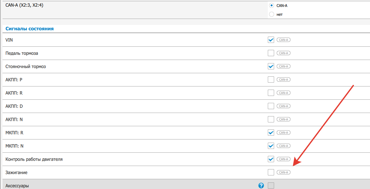
Task: Click CAN-A badge in Педаль тормоза row
Action: (x=283, y=53)
